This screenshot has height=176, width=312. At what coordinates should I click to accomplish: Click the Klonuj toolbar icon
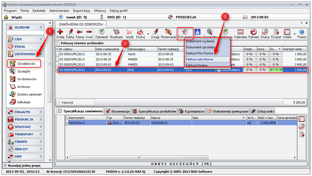tap(80, 33)
